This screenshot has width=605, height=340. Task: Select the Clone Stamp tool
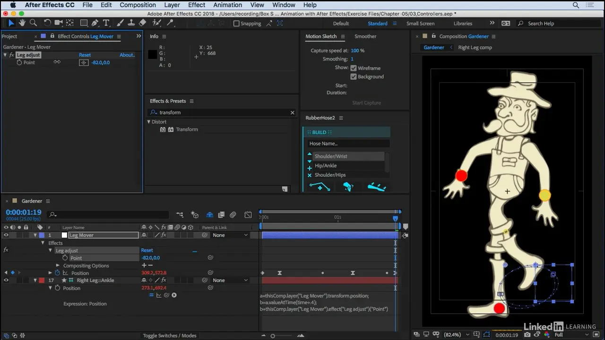coord(131,23)
